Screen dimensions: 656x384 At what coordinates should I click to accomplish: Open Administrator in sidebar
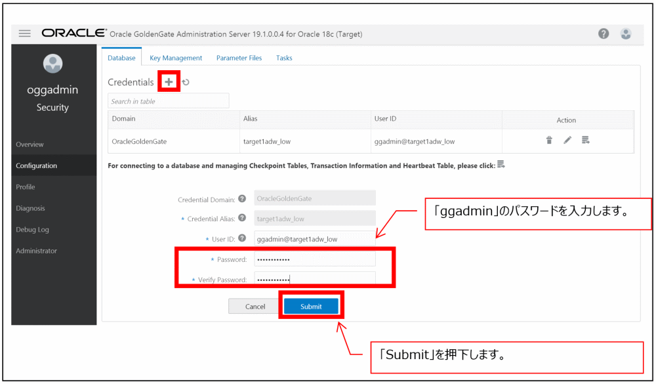[54, 251]
